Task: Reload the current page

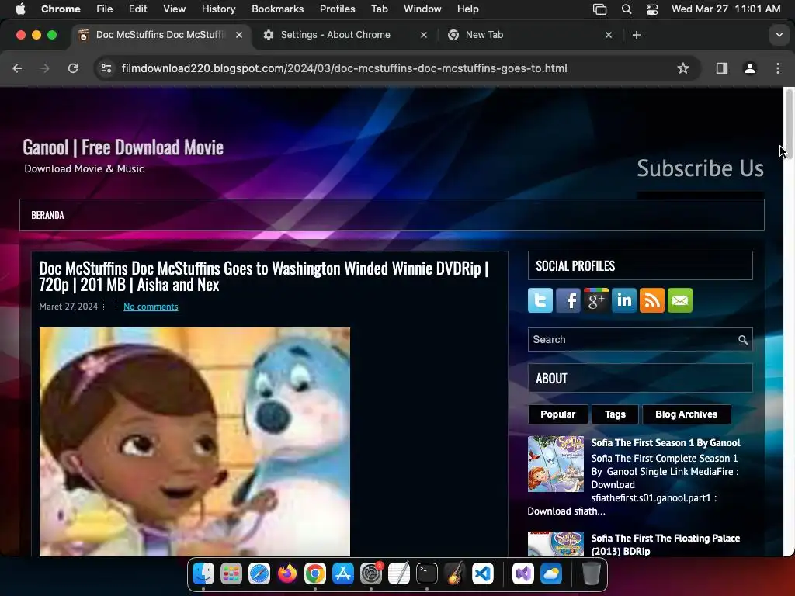Action: pyautogui.click(x=73, y=68)
